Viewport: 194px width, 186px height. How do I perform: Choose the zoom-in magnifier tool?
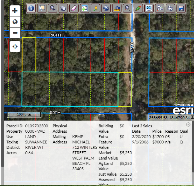[x=53, y=8]
